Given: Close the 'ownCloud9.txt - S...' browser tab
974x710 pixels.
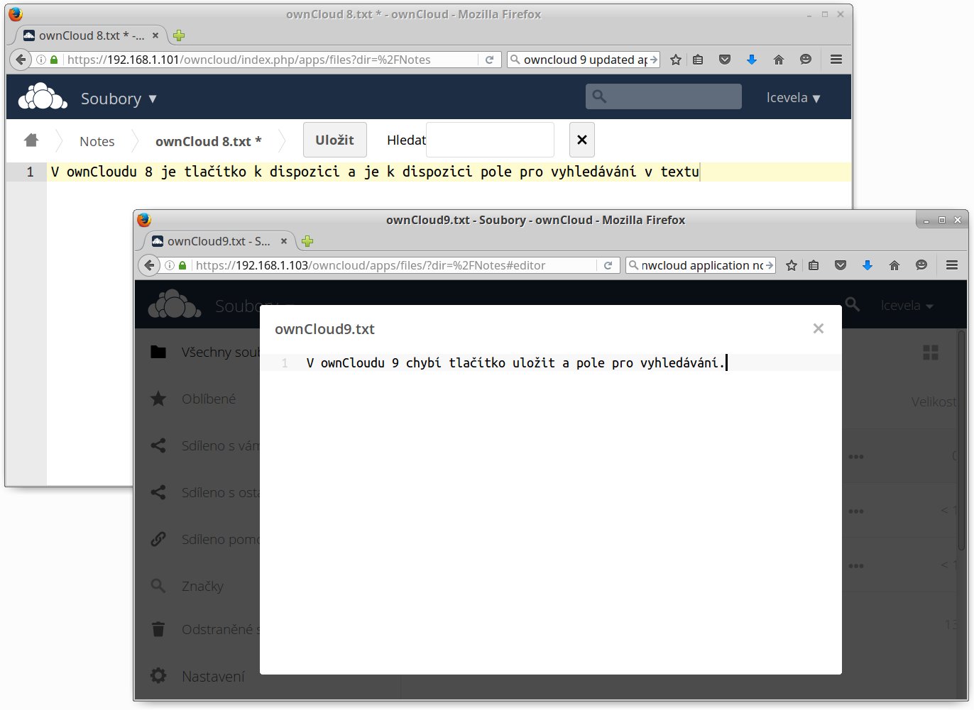Looking at the screenshot, I should [284, 241].
